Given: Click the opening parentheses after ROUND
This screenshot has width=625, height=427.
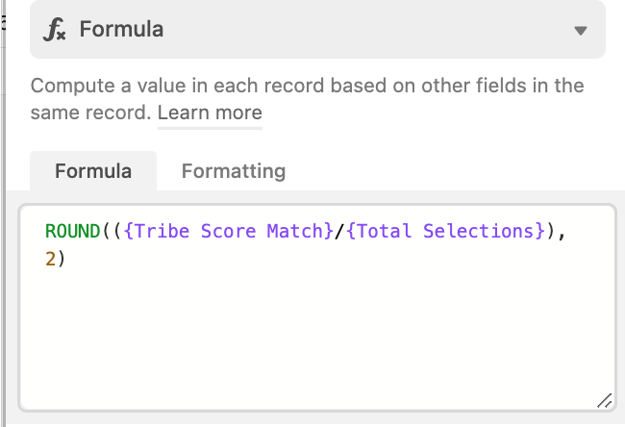Looking at the screenshot, I should tap(112, 231).
